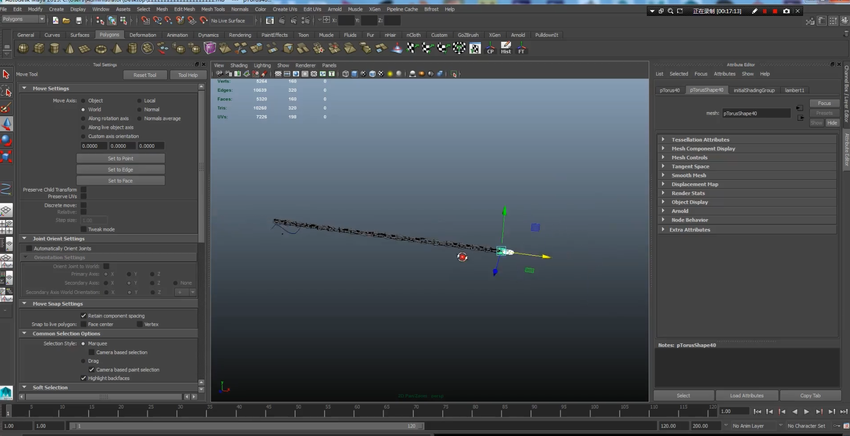Create a new scene via toolbar icon

tap(56, 20)
